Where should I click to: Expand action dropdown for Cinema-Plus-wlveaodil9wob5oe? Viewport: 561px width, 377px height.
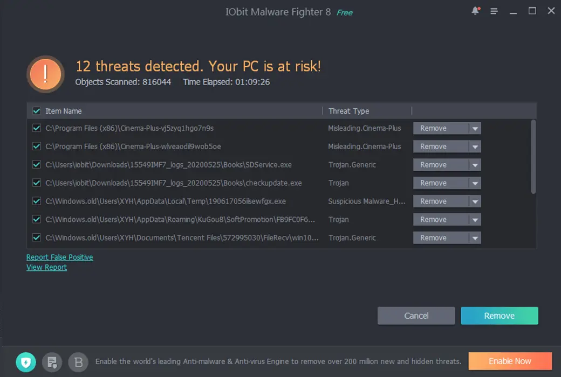[x=475, y=146]
